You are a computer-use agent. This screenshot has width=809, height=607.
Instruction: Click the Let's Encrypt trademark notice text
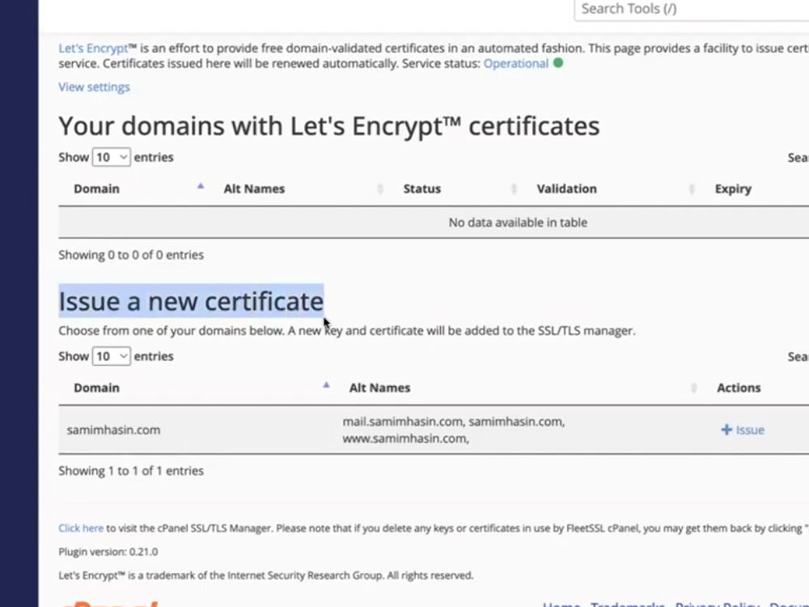(265, 575)
